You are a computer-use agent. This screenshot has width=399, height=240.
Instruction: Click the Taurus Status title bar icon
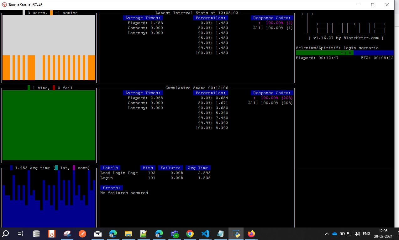[x=4, y=5]
